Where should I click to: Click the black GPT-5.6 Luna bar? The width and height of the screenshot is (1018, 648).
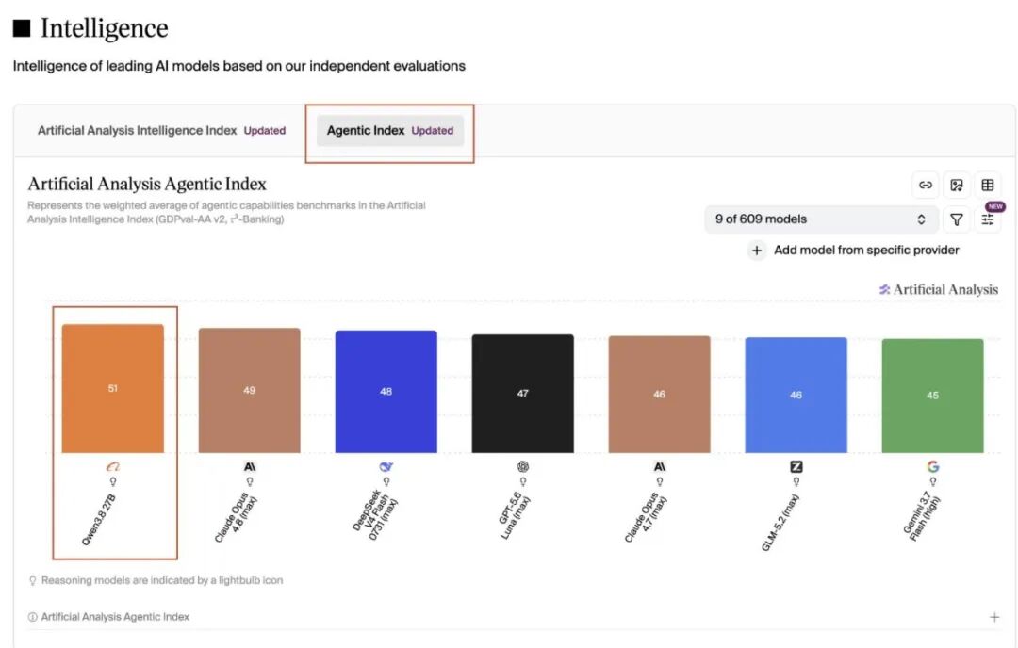[x=522, y=394]
